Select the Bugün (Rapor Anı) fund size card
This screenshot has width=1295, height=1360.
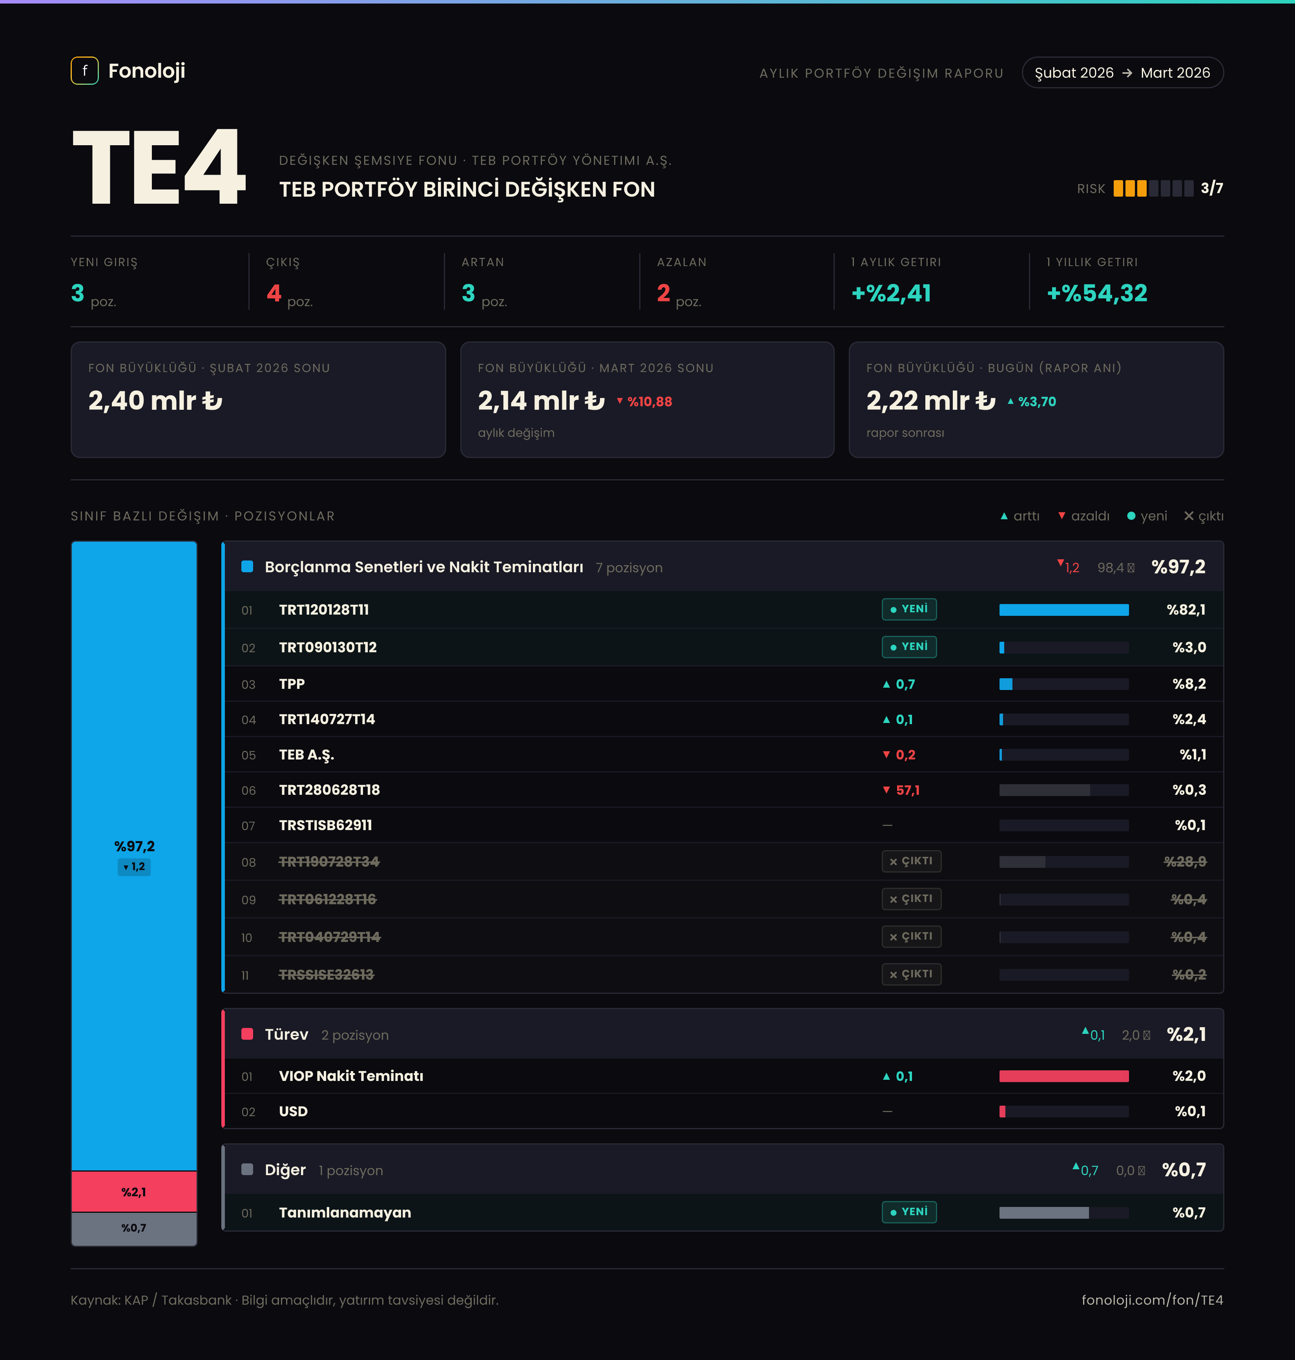tap(1036, 400)
